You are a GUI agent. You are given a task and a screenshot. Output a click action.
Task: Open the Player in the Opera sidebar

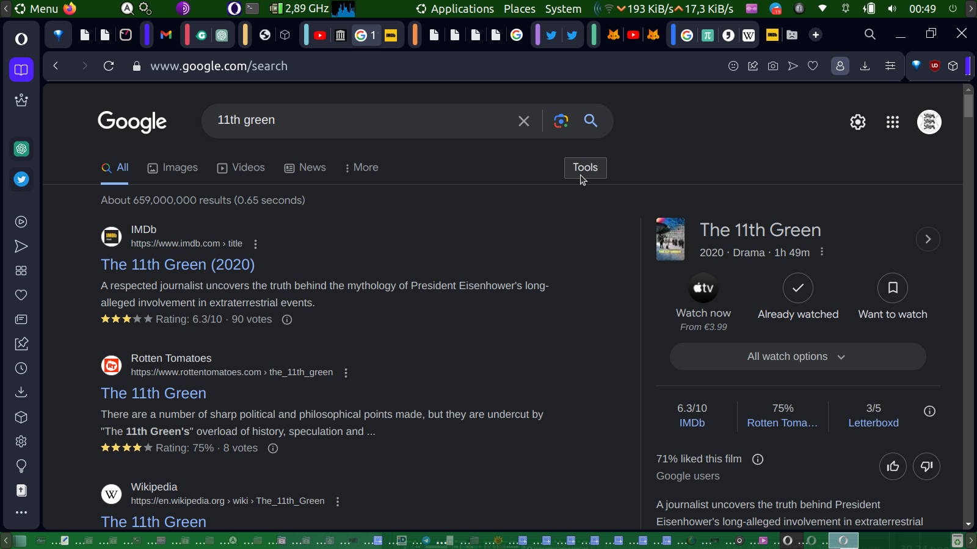point(21,222)
